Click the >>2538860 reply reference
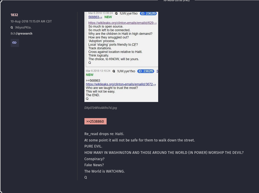Image resolution: width=259 pixels, height=193 pixels. 95,121
